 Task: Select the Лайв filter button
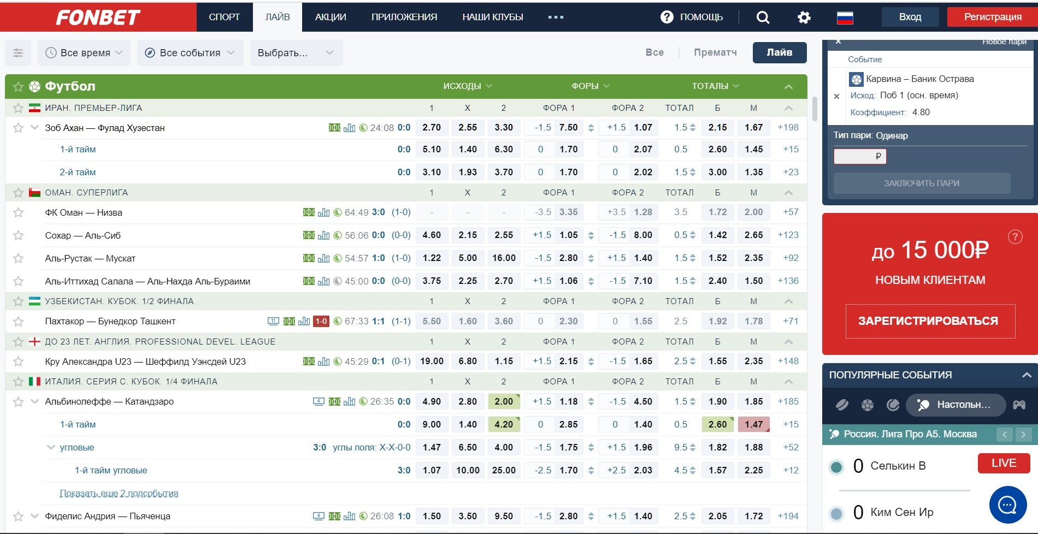point(780,52)
